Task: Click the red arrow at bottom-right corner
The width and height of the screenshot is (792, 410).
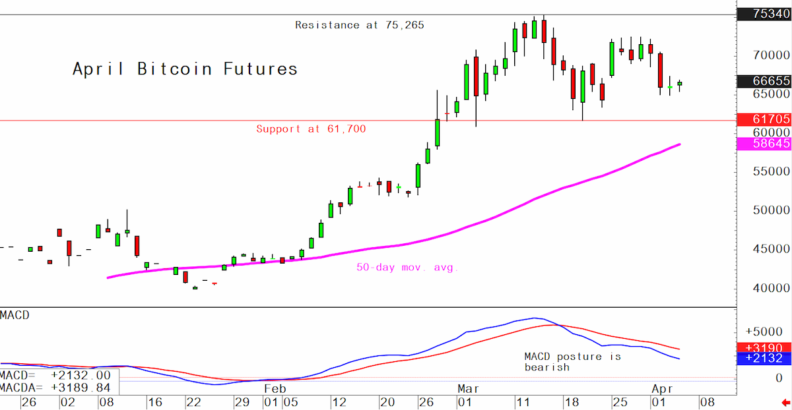Action: [784, 401]
